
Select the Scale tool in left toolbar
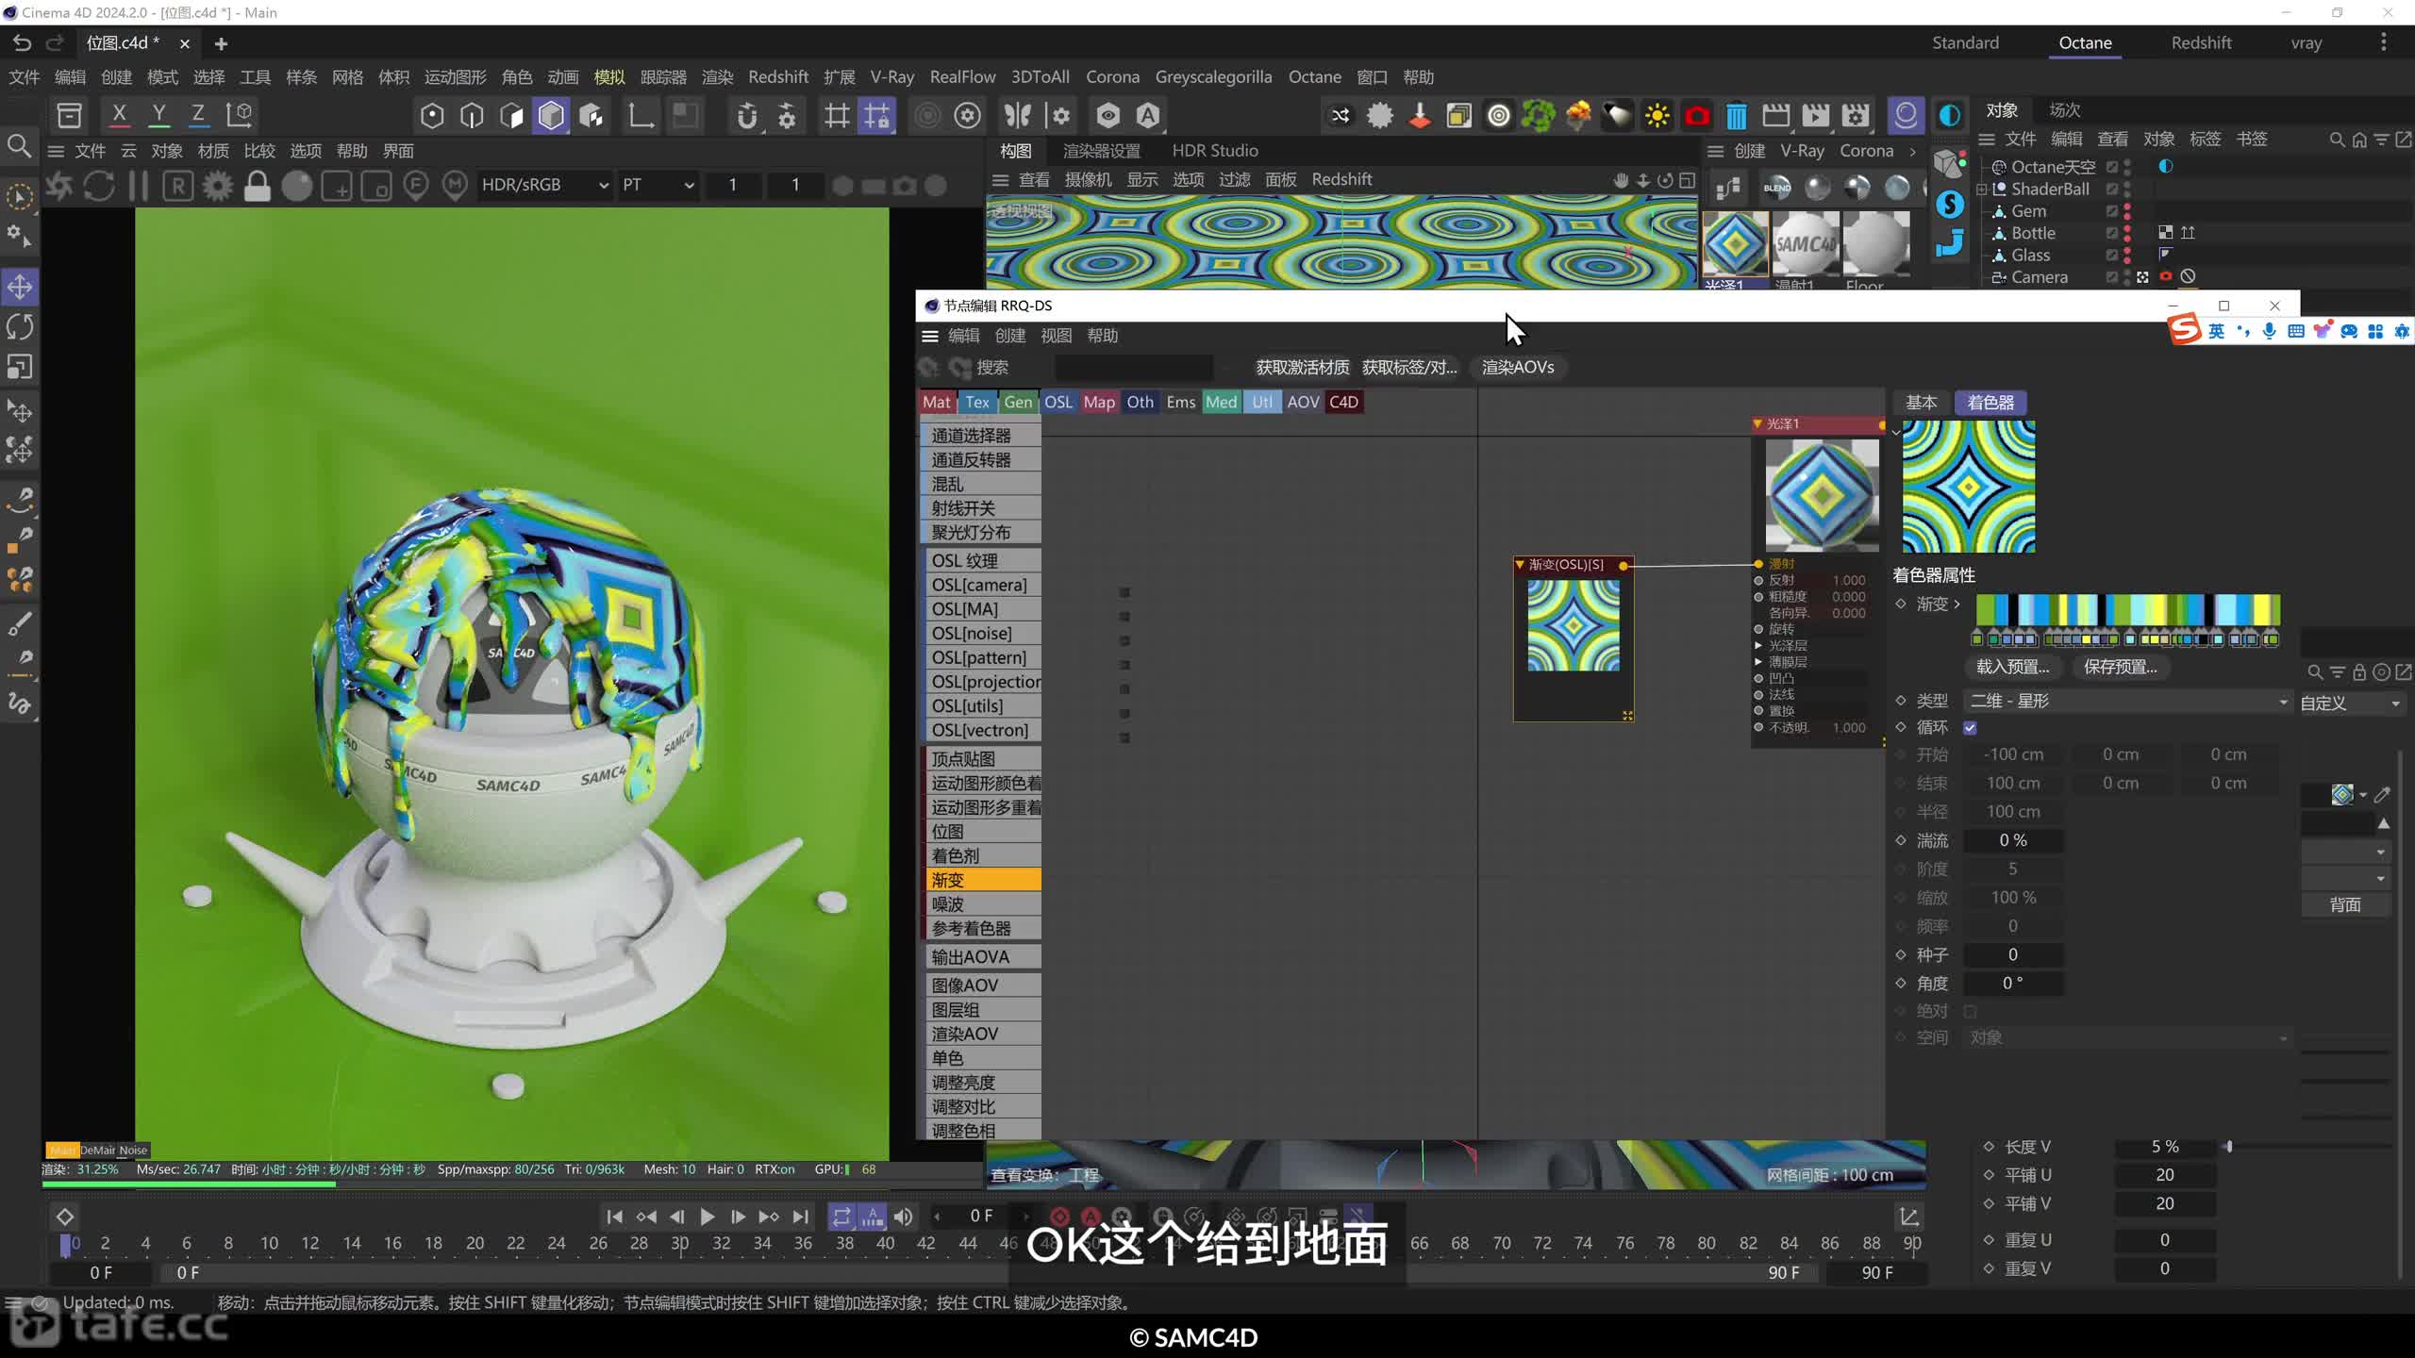click(20, 366)
